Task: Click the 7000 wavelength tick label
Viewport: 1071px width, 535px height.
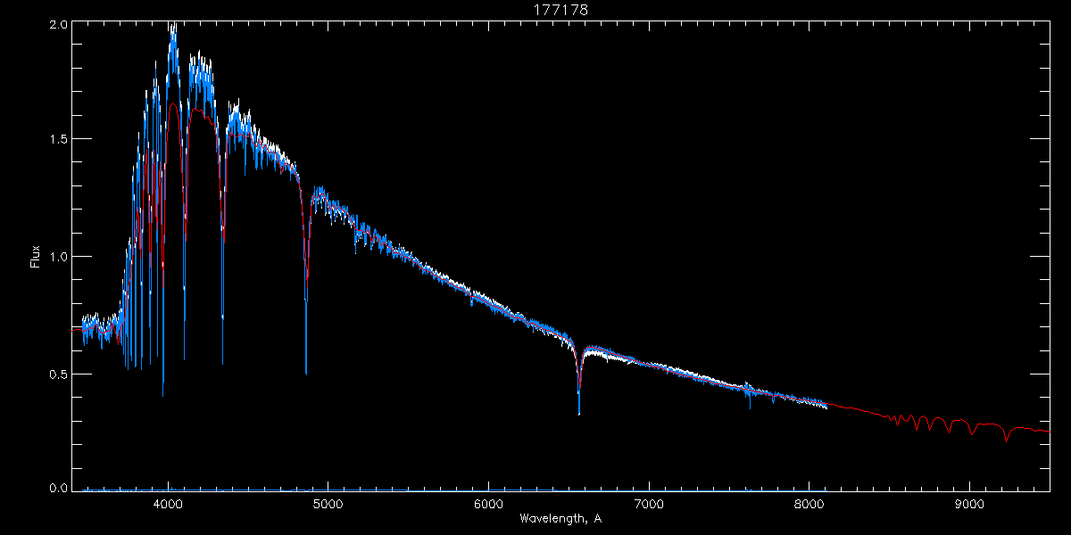Action: point(649,503)
